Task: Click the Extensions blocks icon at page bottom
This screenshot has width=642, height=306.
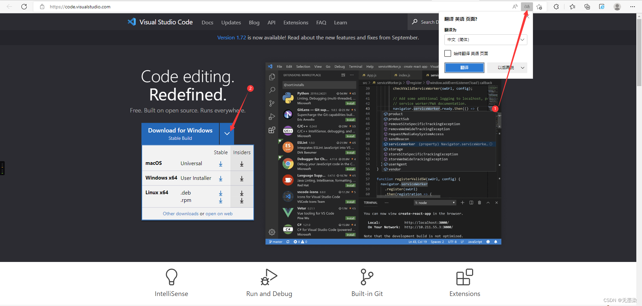Action: pyautogui.click(x=465, y=277)
